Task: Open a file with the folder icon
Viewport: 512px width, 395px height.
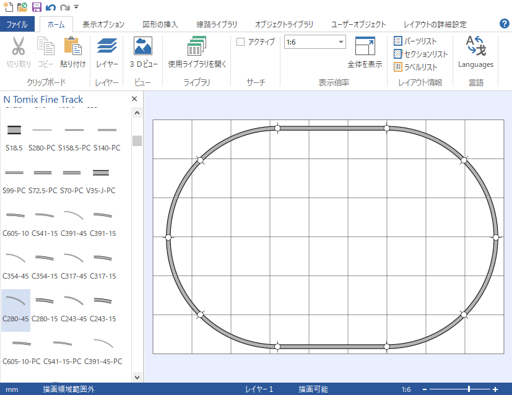Action: point(22,7)
